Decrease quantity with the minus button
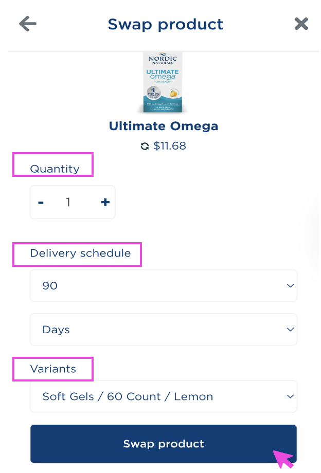Screen dimensions: 321x473 point(41,202)
